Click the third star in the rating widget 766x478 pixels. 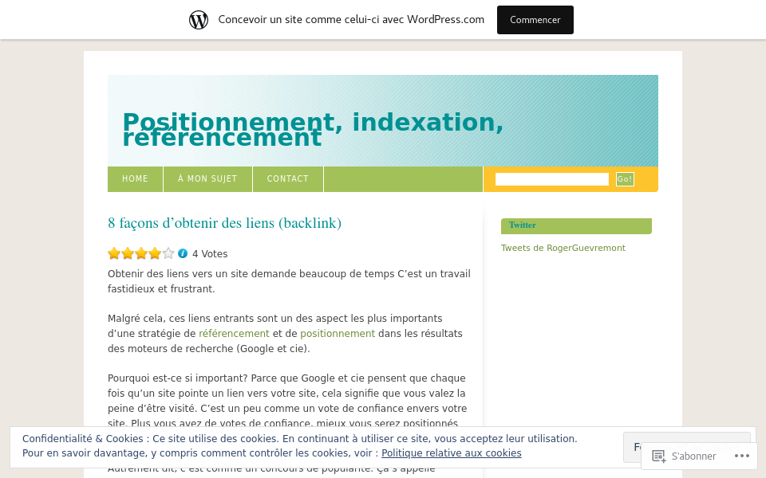pos(140,253)
